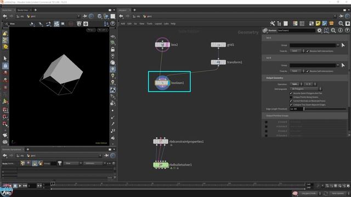
Task: Toggle Assume Seam Polygons Are Flat checkbox
Action: [x=291, y=93]
